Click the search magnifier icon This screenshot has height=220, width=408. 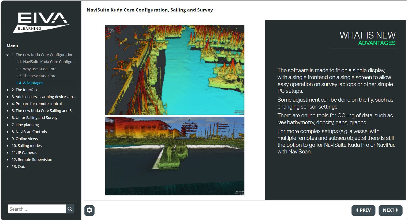(x=70, y=209)
